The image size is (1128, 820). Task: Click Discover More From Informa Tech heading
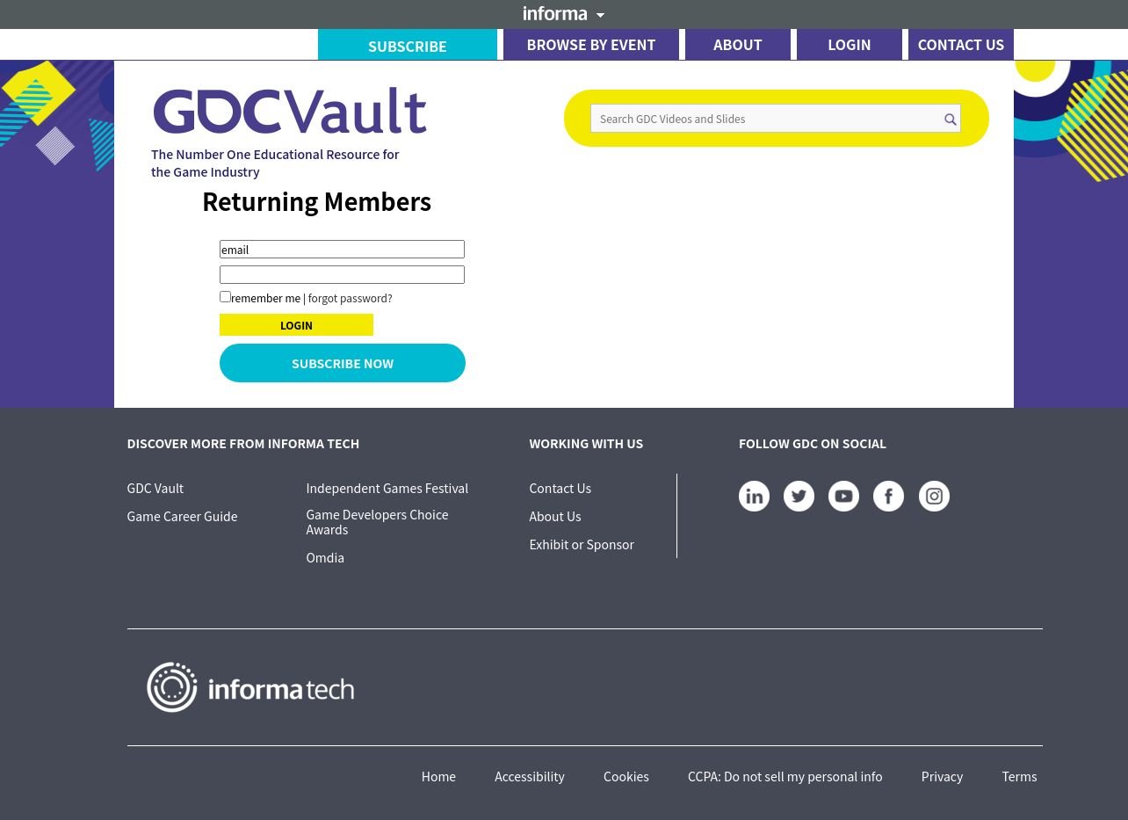click(x=243, y=443)
